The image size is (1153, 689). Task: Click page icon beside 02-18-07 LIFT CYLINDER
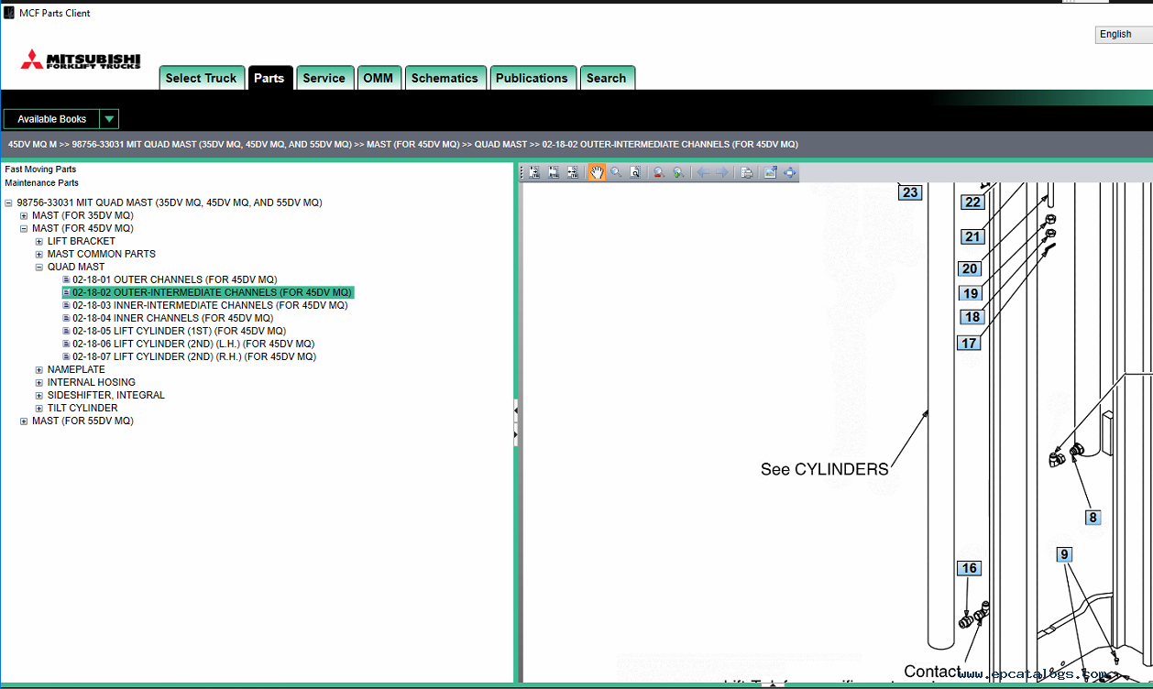(x=66, y=356)
